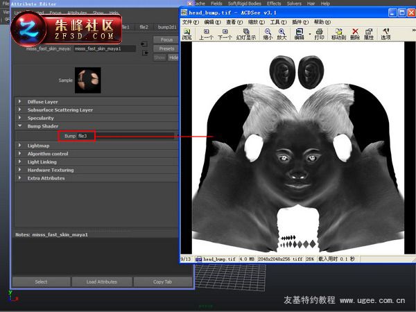Open the 帮助 (Help) menu in ACDSee
416x312 pixels.
(x=322, y=22)
